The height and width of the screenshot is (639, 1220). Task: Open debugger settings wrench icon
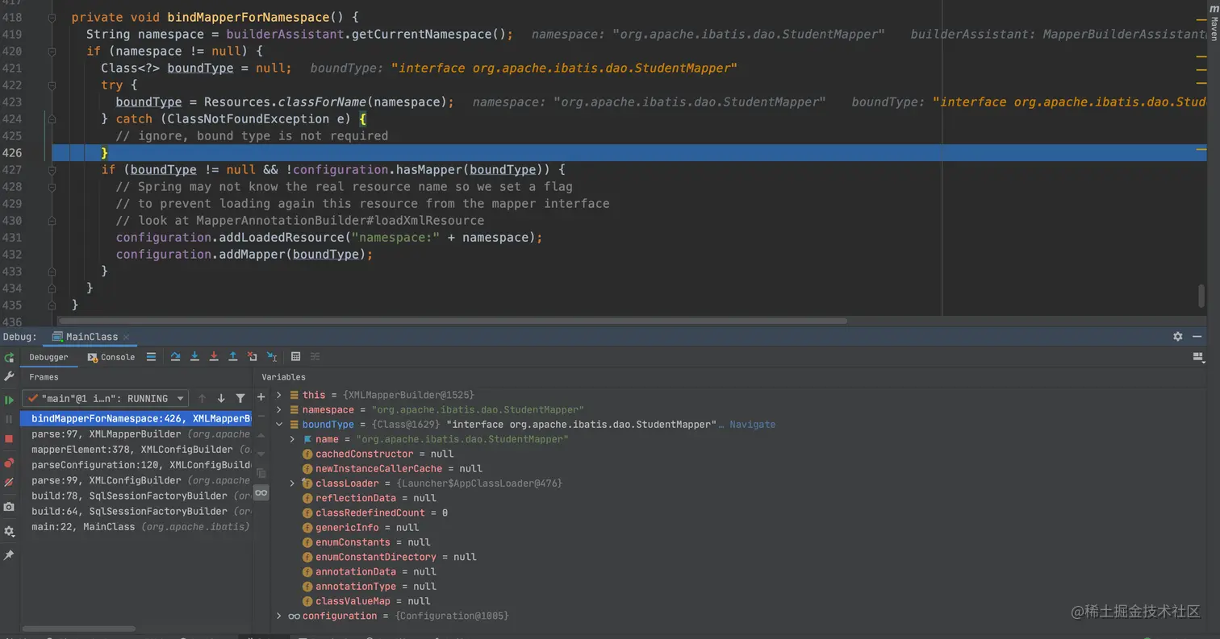(9, 376)
